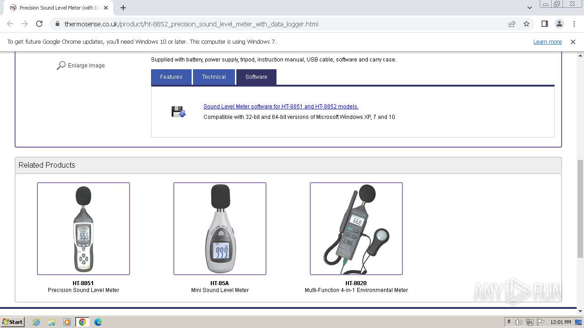This screenshot has width=584, height=328.
Task: Open Microsoft Edge from taskbar
Action: (98, 322)
